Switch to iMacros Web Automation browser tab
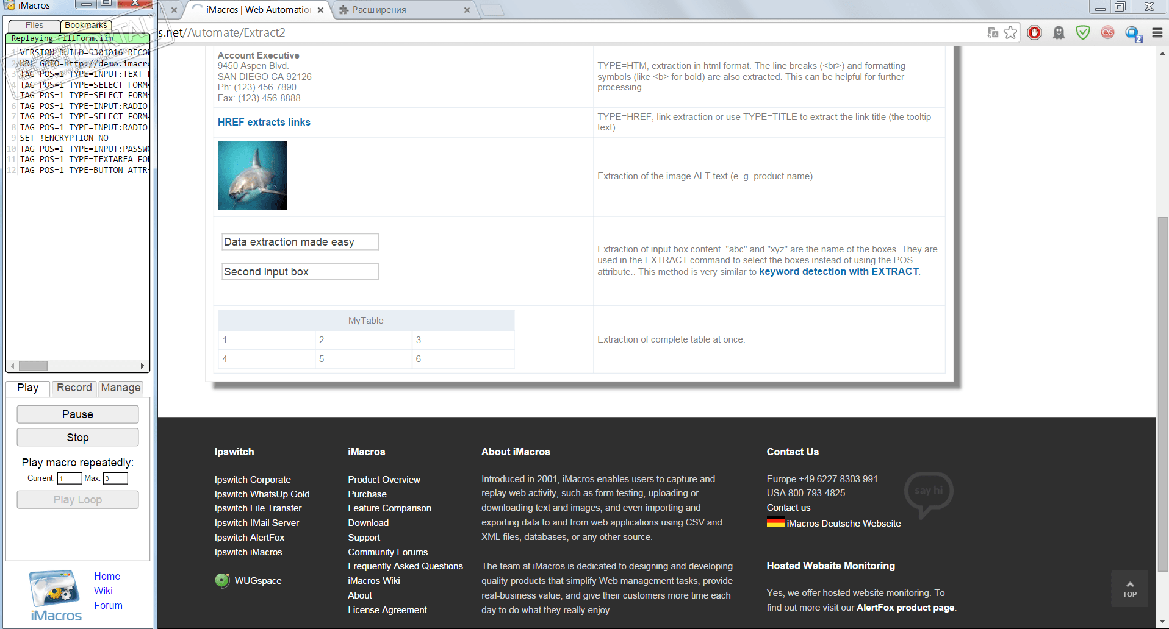 tap(257, 10)
